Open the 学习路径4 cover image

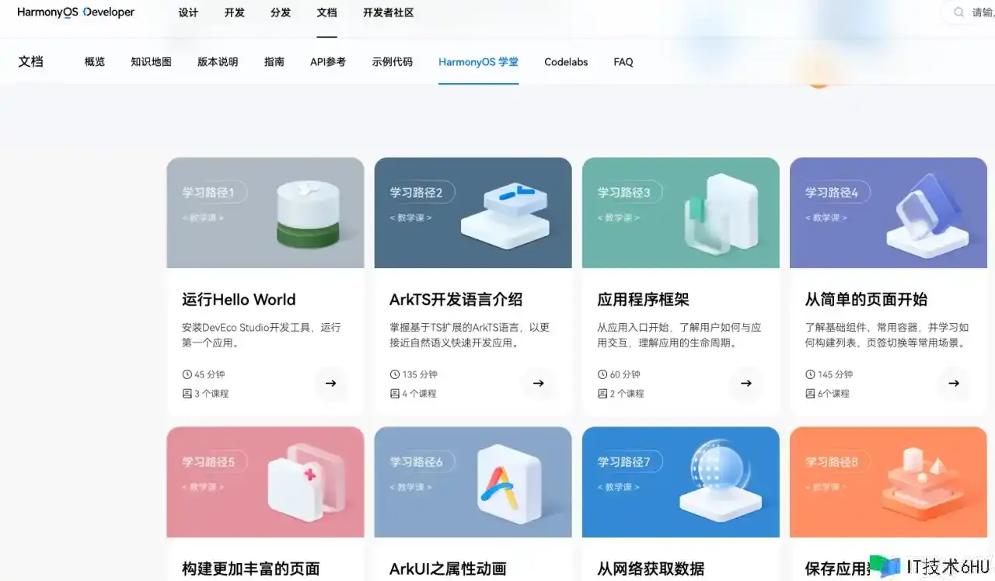tap(889, 213)
